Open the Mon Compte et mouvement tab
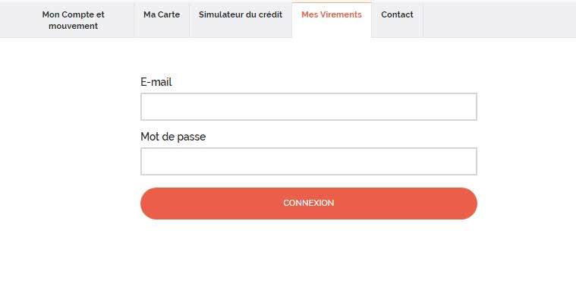Viewport: 576px width, 281px height. click(x=73, y=21)
